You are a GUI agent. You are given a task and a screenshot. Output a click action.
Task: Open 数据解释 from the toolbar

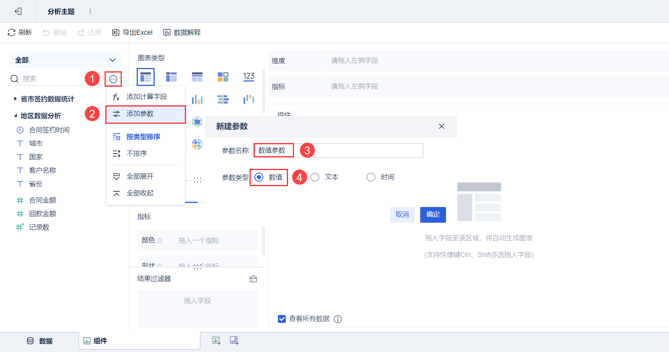click(182, 33)
